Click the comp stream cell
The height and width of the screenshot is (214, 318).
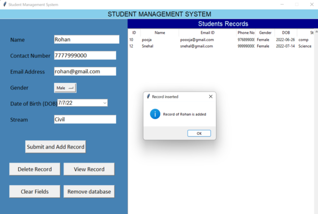(303, 40)
